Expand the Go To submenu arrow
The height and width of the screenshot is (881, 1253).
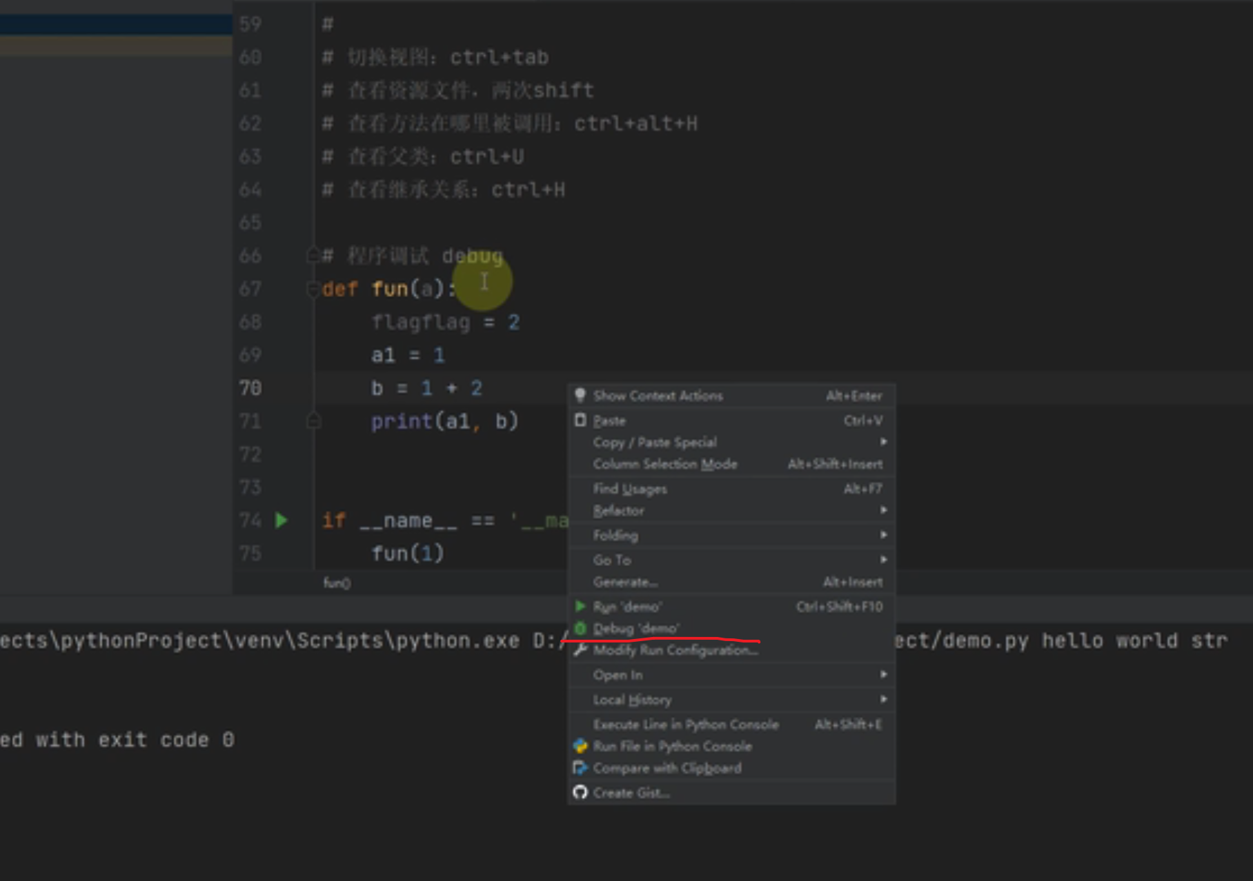(x=883, y=560)
